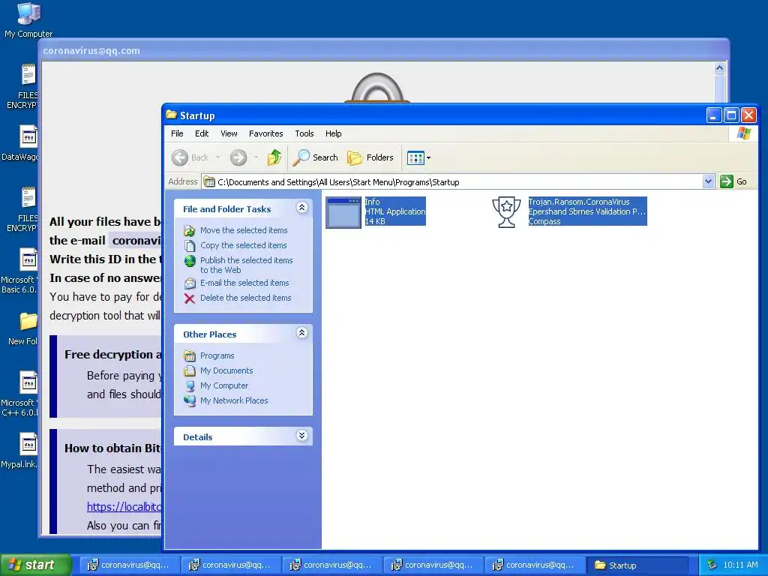Open My Network Places link
Image resolution: width=768 pixels, height=576 pixels.
pyautogui.click(x=234, y=400)
